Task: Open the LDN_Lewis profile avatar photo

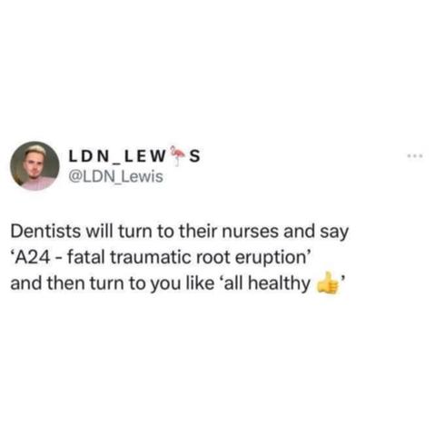Action: (35, 165)
